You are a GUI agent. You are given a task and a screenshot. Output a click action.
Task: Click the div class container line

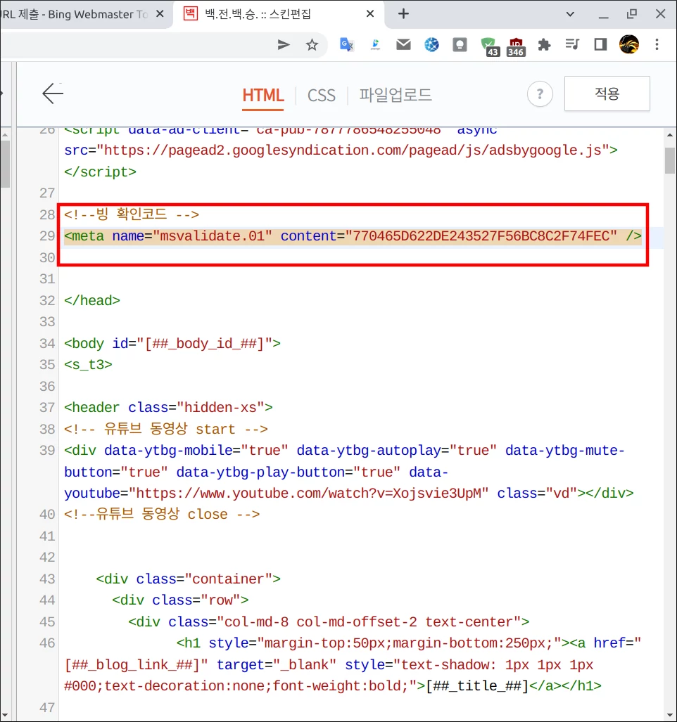(188, 579)
